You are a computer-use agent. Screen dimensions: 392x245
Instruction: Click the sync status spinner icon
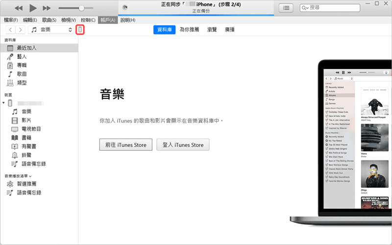coord(125,7)
